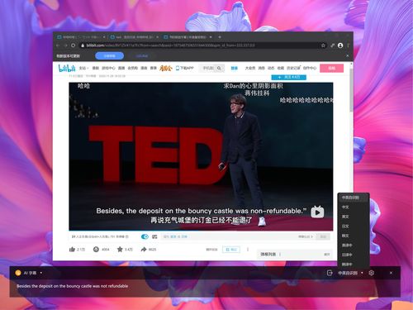413x310 pixels.
Task: Go forward using the browser forward arrow
Action: [x=65, y=45]
